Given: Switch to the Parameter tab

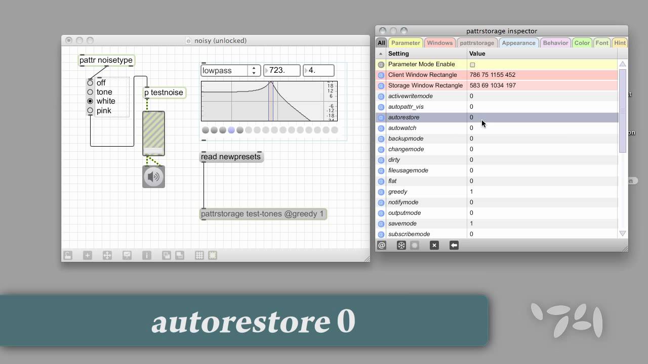Looking at the screenshot, I should (x=406, y=43).
